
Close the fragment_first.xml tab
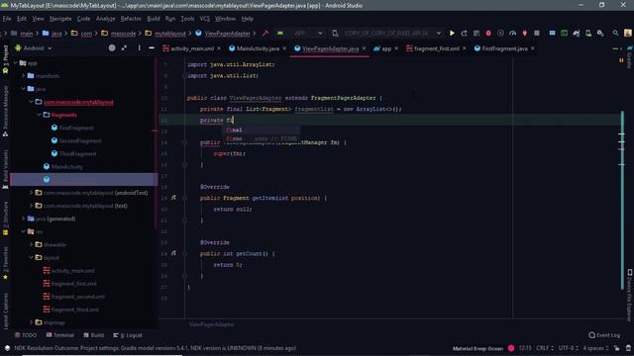(465, 48)
